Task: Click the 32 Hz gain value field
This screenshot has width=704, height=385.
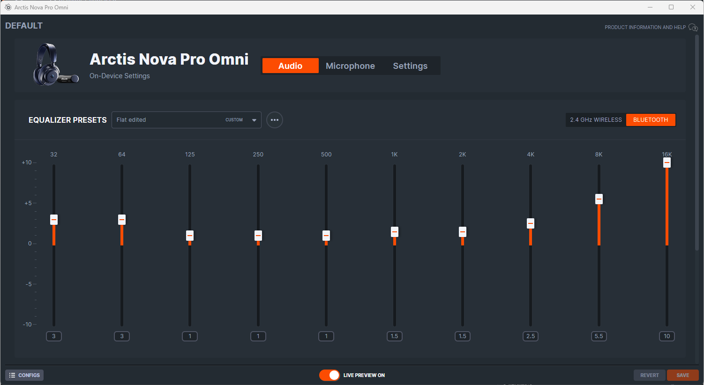Action: (54, 336)
